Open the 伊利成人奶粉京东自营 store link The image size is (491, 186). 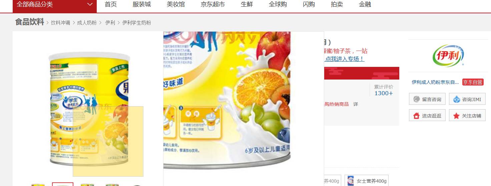[x=435, y=82]
